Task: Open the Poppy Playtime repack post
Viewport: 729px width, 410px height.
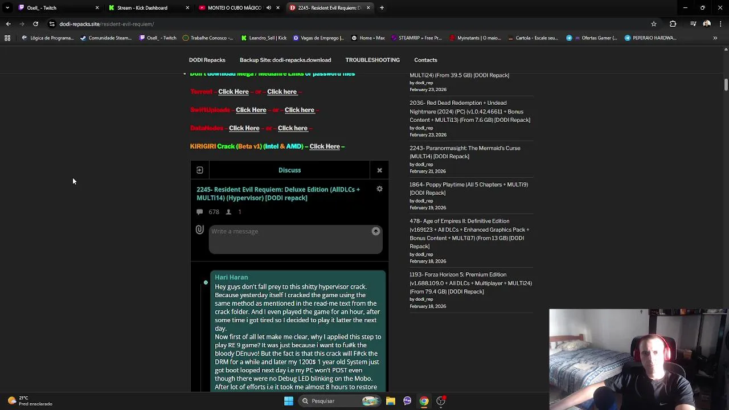Action: point(469,188)
